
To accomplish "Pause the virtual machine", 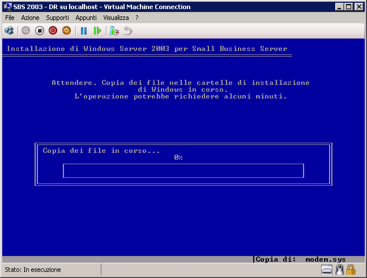I will point(84,31).
